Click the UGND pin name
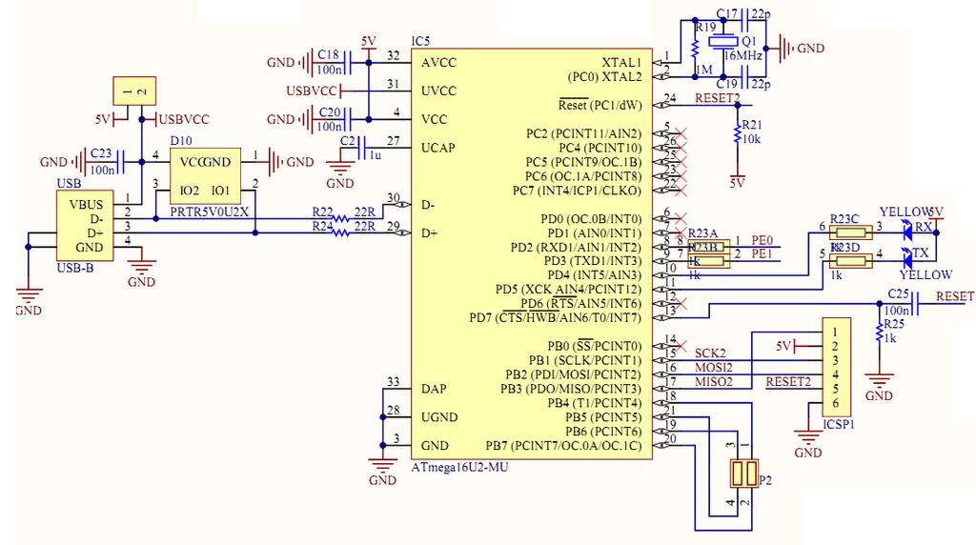The height and width of the screenshot is (545, 976). coord(438,416)
